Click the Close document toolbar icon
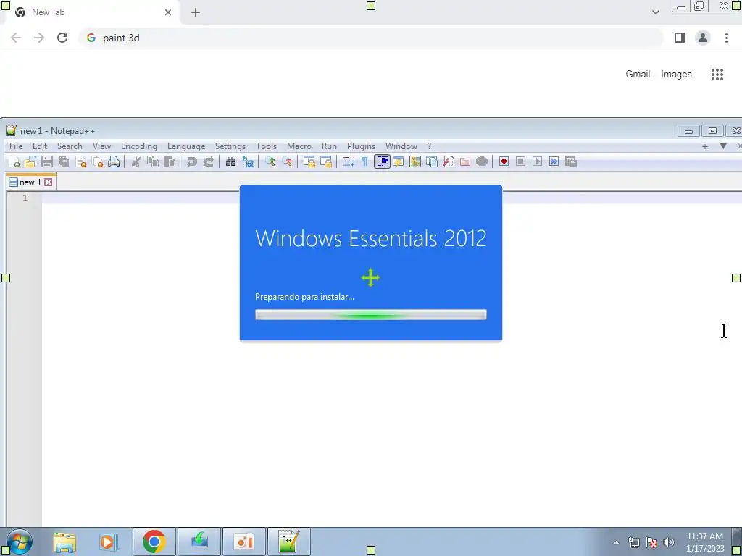 click(x=80, y=161)
